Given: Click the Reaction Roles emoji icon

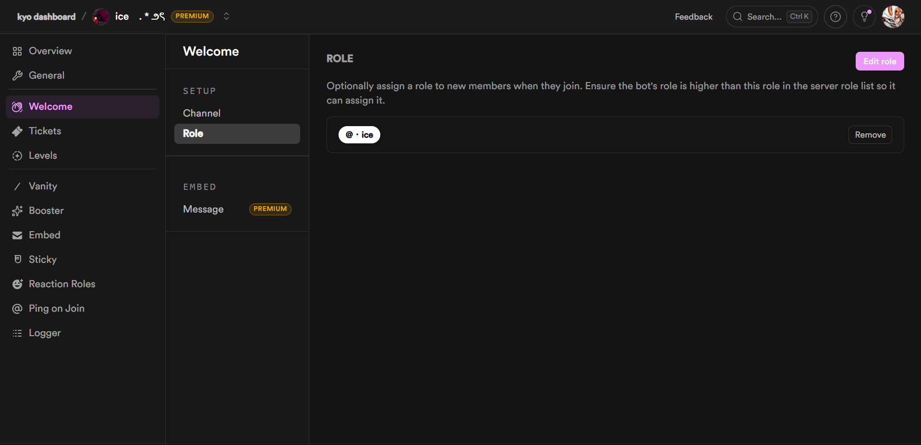Looking at the screenshot, I should [x=17, y=284].
